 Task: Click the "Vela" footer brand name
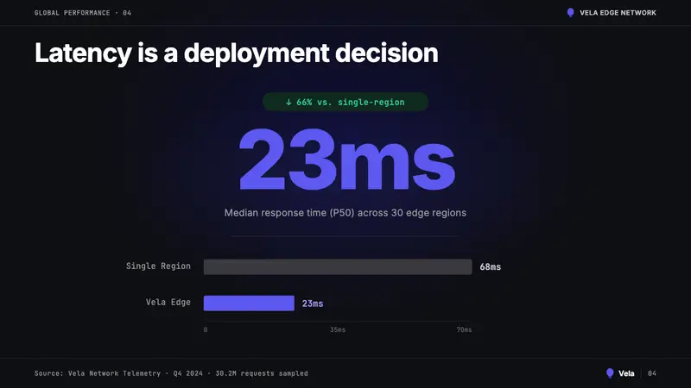point(626,373)
